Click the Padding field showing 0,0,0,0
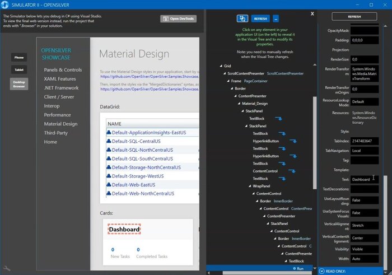The height and width of the screenshot is (275, 392). 365,40
